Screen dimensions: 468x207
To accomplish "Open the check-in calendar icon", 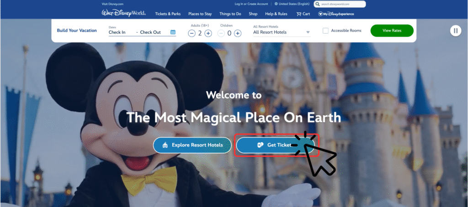I will point(173,32).
